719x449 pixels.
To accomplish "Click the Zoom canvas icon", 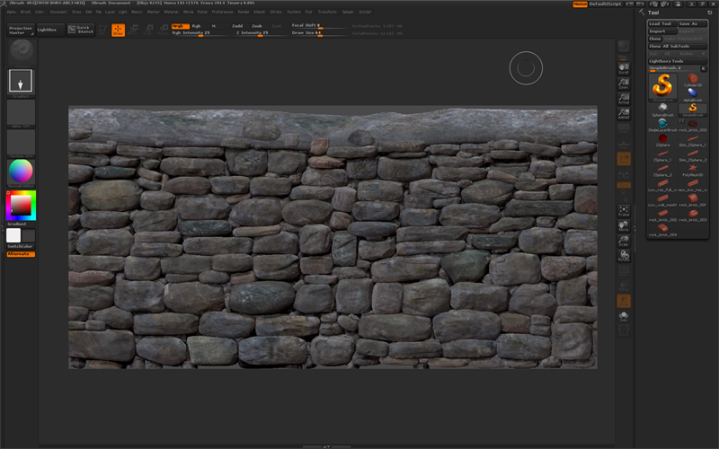I will tap(625, 84).
